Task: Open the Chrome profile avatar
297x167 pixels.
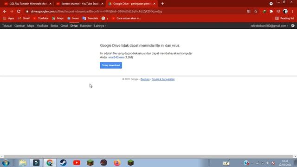Action: click(285, 11)
